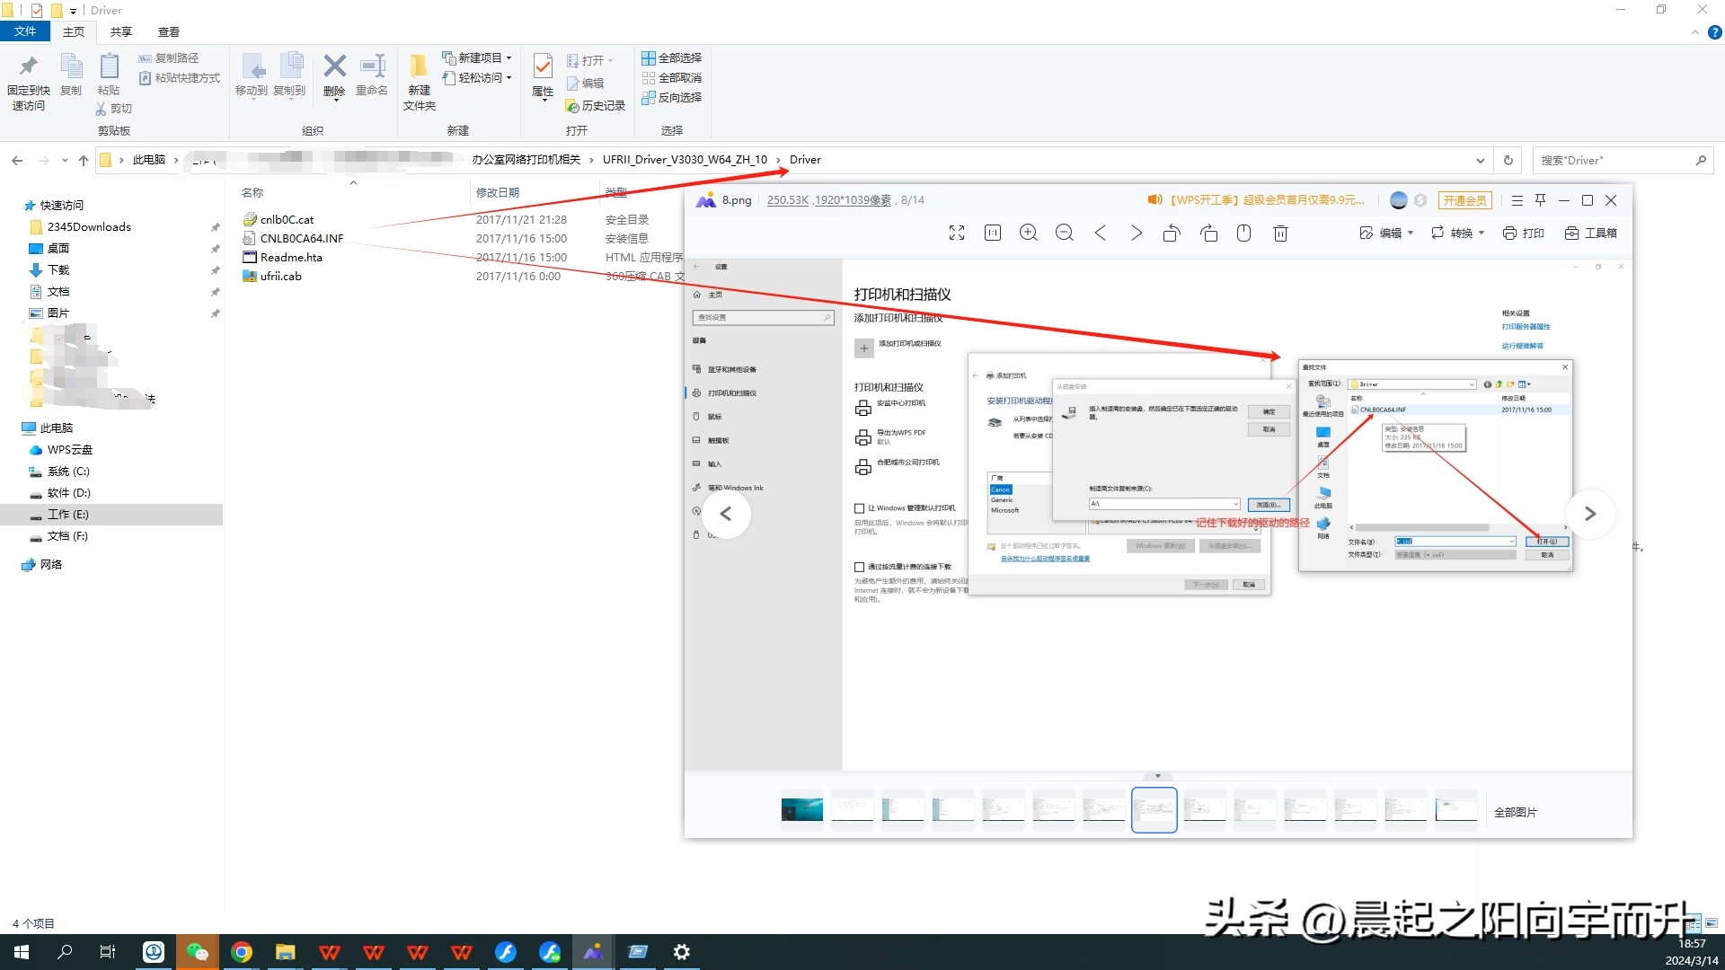The width and height of the screenshot is (1725, 970).
Task: Click the 开通会员 button
Action: tap(1464, 200)
